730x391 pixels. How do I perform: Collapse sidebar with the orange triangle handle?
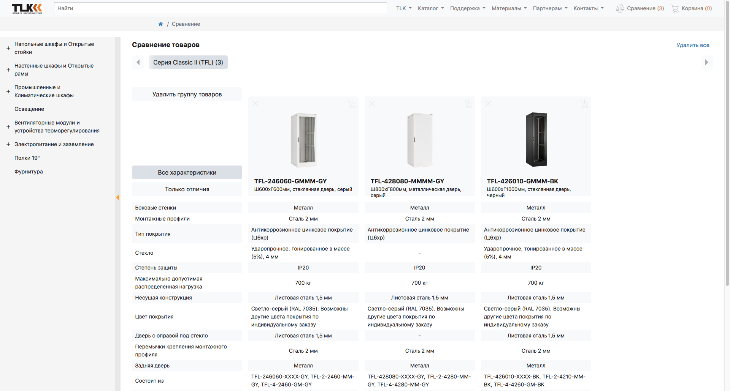point(117,197)
